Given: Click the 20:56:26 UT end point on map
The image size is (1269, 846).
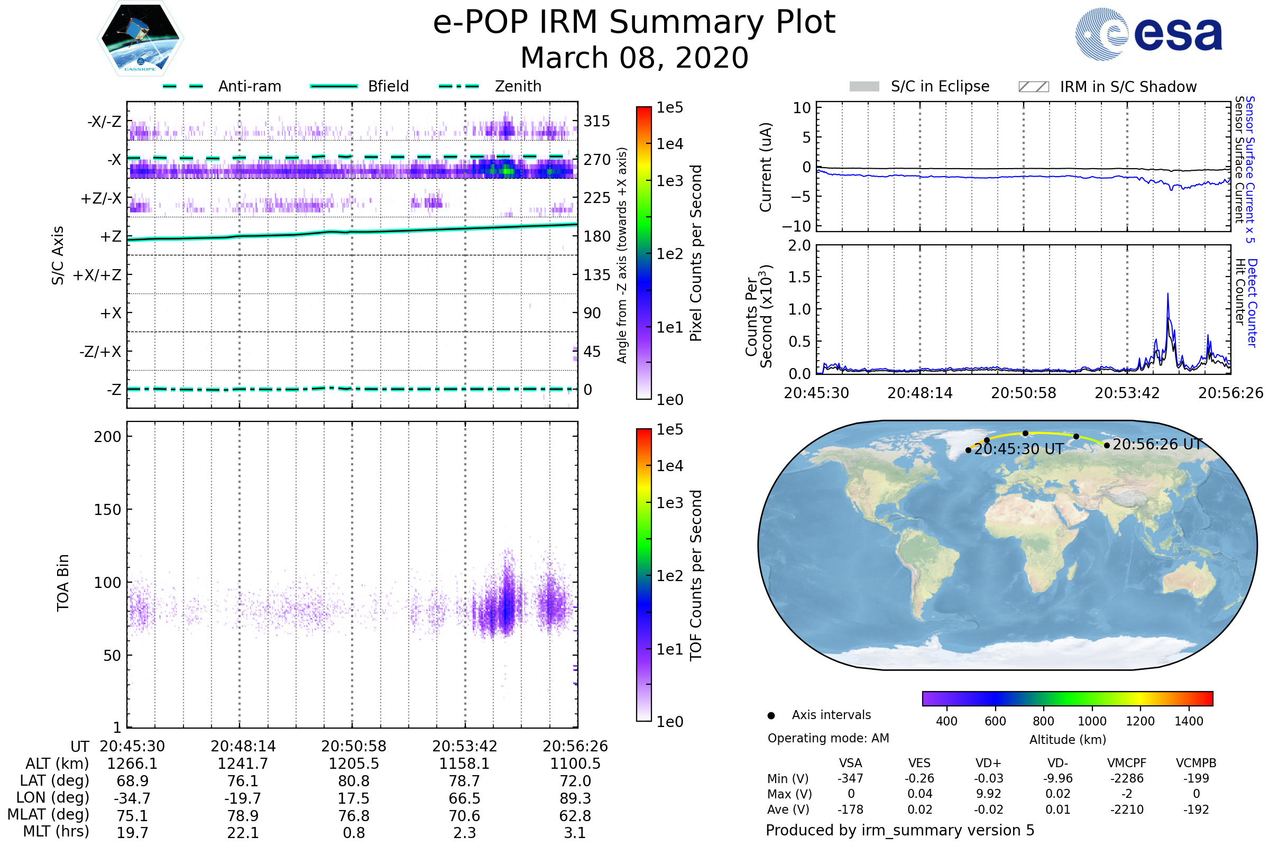Looking at the screenshot, I should coord(1107,446).
